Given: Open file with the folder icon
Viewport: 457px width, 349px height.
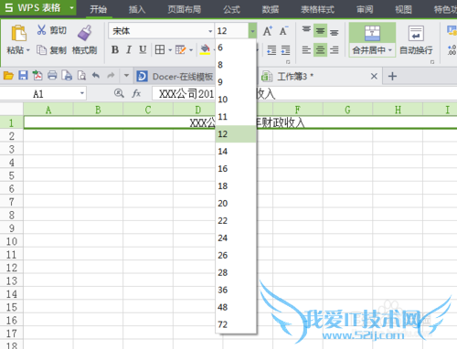Looking at the screenshot, I should (x=8, y=75).
